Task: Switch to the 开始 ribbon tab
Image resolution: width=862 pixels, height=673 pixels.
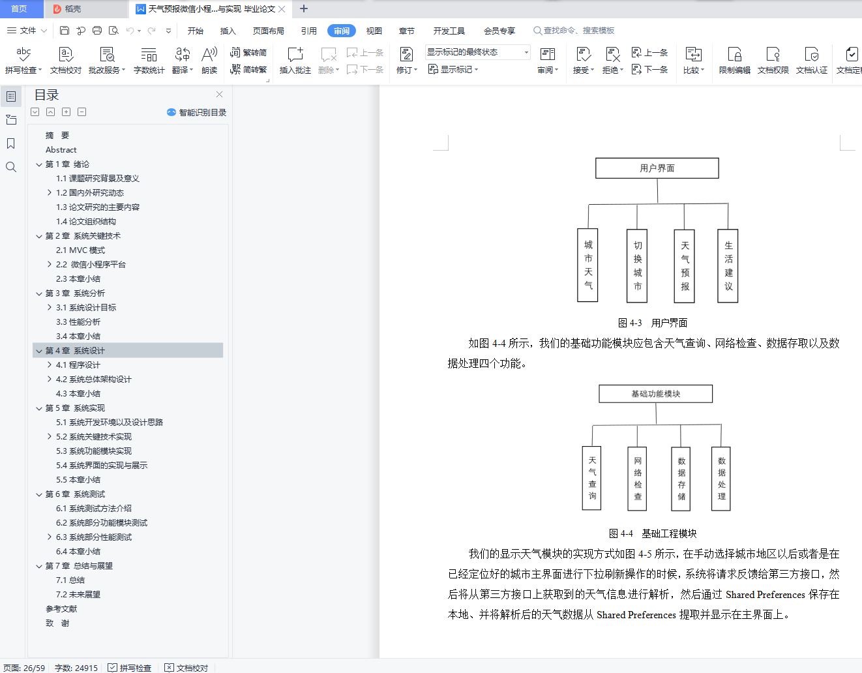Action: pos(196,31)
